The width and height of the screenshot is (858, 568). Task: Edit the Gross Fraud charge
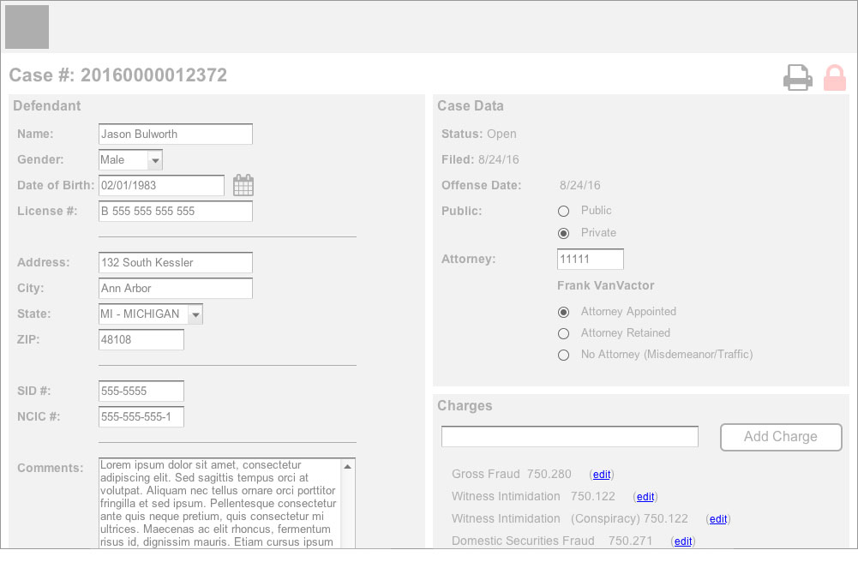(602, 475)
